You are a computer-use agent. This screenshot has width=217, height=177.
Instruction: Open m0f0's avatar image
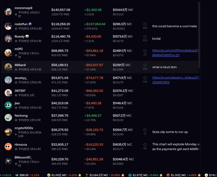pyautogui.click(x=8, y=53)
